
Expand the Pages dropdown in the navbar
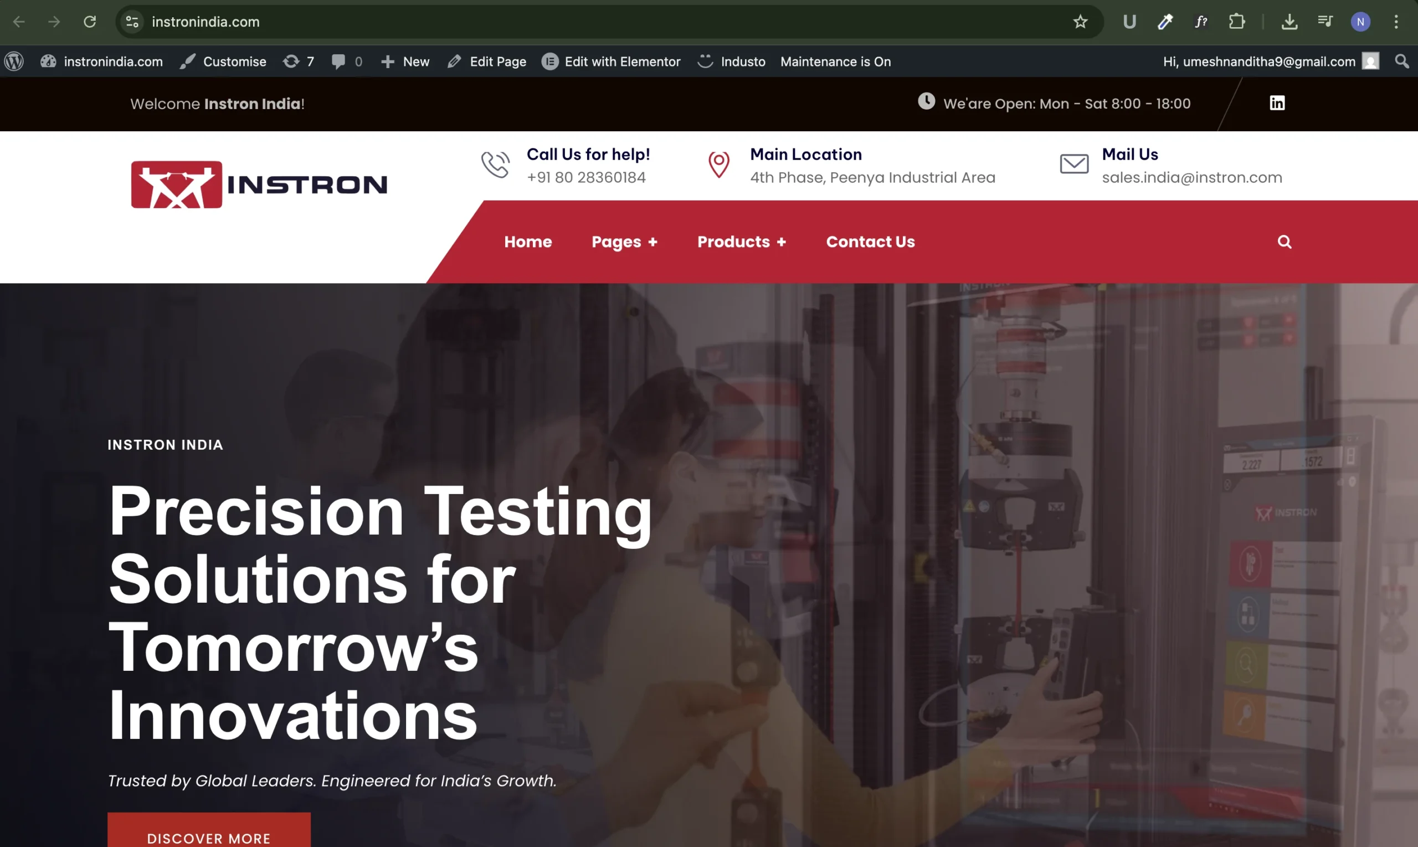pos(624,242)
